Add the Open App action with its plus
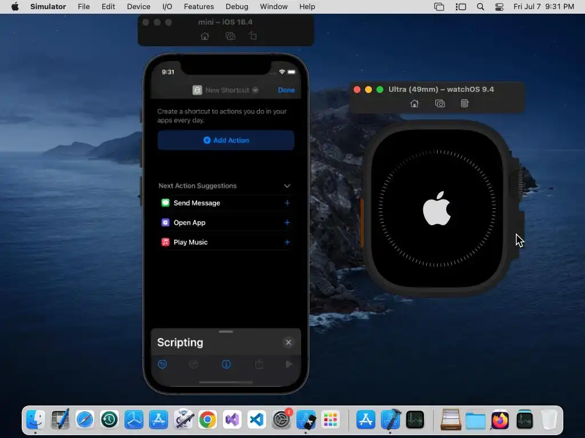The height and width of the screenshot is (438, 585). (287, 222)
